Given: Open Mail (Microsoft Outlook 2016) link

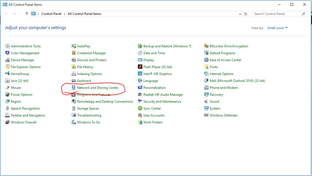Looking at the screenshot, I should (x=237, y=81).
